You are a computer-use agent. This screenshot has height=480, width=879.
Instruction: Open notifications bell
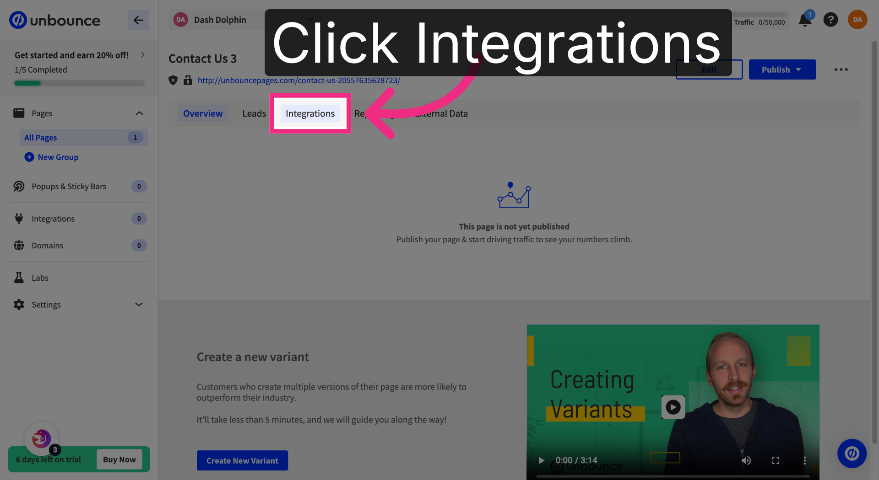pyautogui.click(x=805, y=20)
